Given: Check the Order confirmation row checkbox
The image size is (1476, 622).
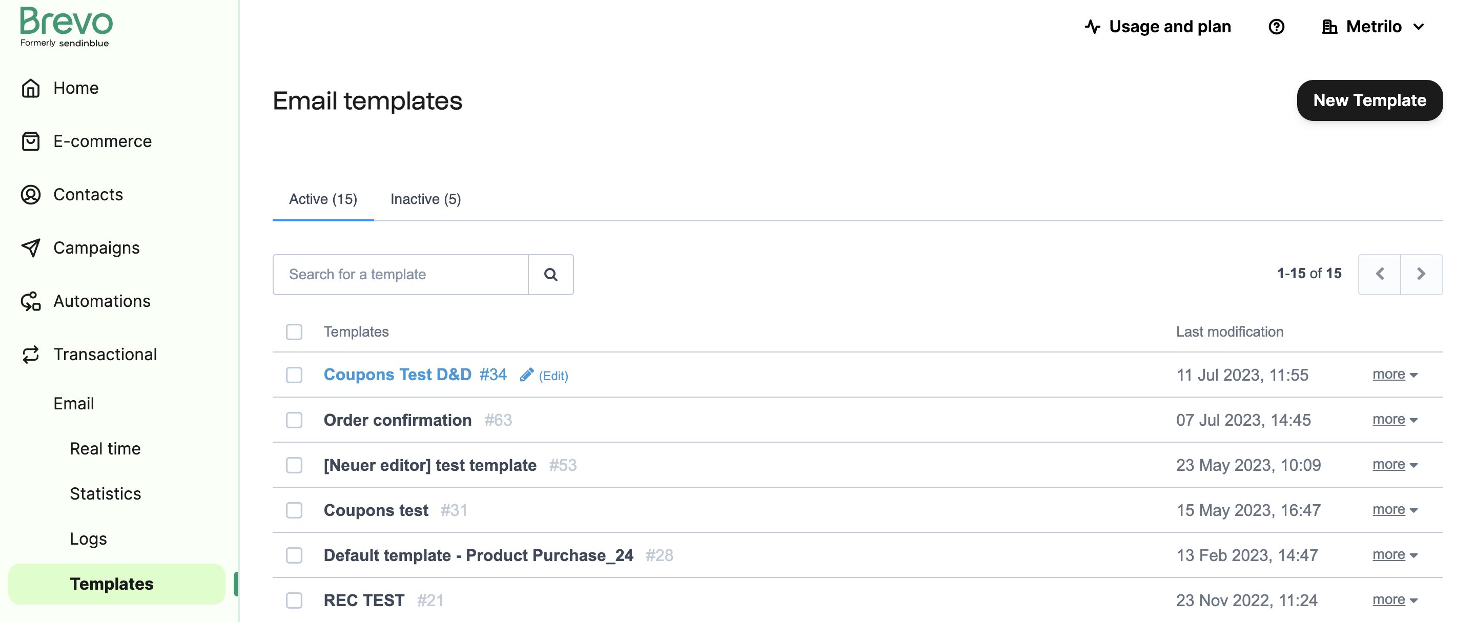Looking at the screenshot, I should click(294, 420).
